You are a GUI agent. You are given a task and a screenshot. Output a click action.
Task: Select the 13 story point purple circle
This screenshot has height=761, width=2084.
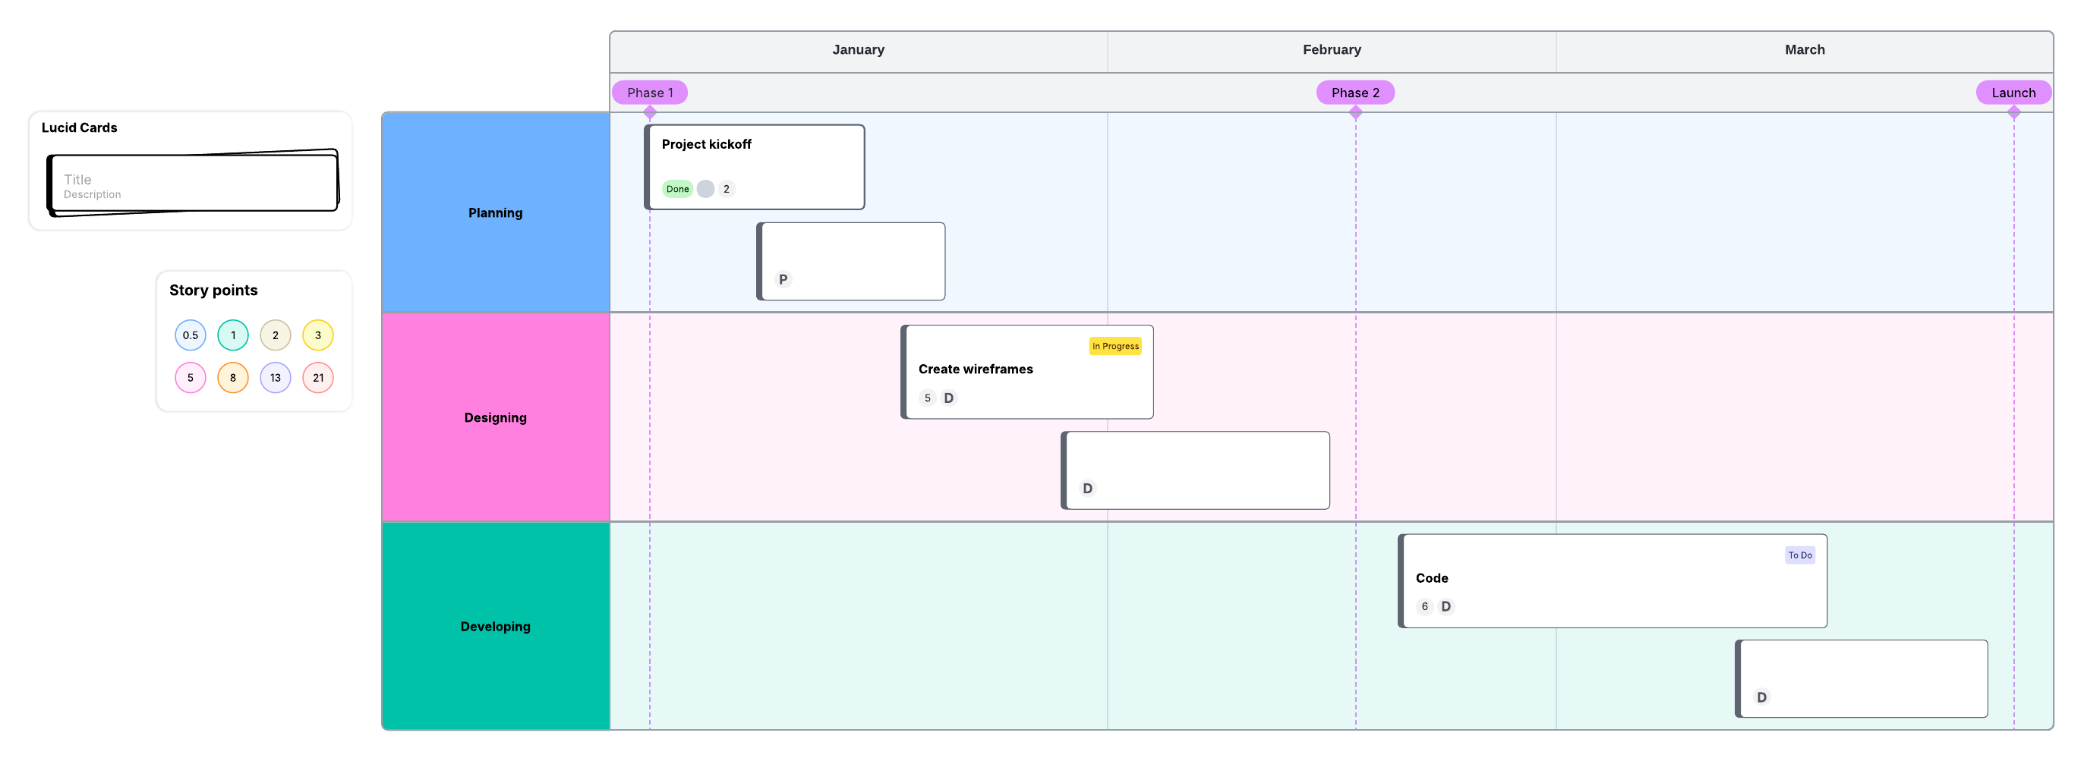coord(275,378)
